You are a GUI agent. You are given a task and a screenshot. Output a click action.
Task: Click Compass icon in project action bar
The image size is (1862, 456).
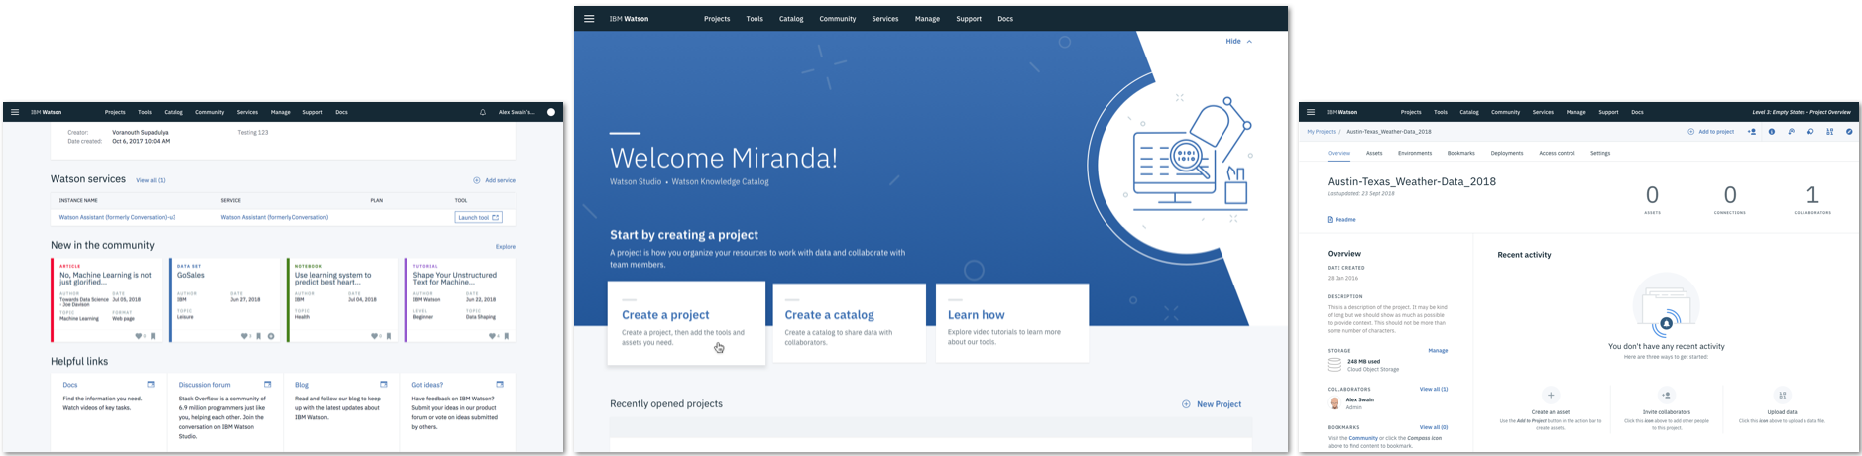(1849, 132)
